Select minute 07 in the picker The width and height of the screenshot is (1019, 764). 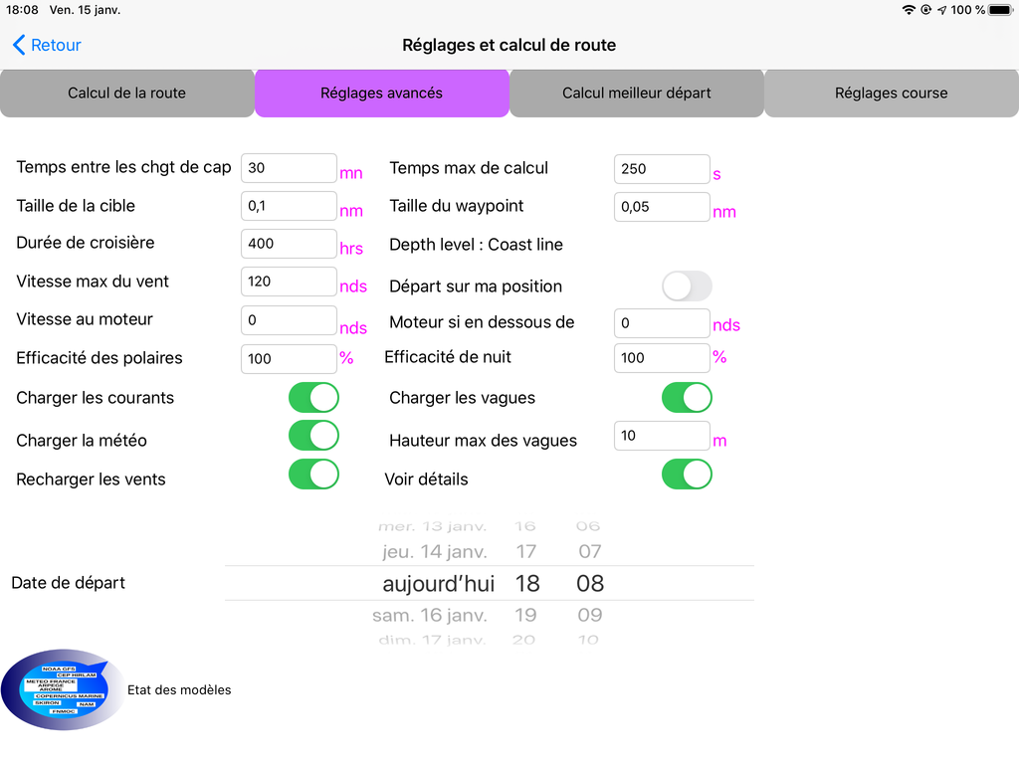pos(590,551)
